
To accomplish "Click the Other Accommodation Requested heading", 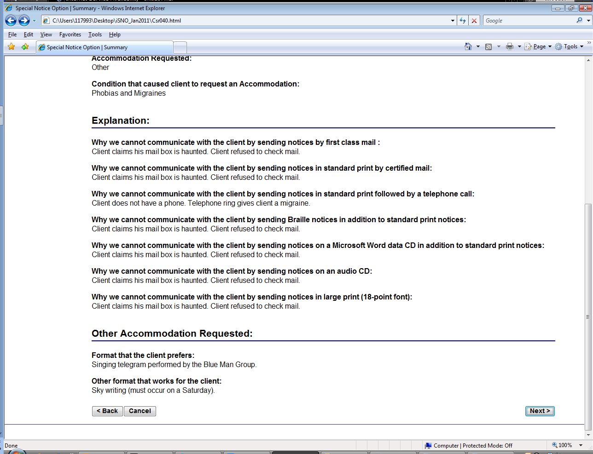I will 172,333.
